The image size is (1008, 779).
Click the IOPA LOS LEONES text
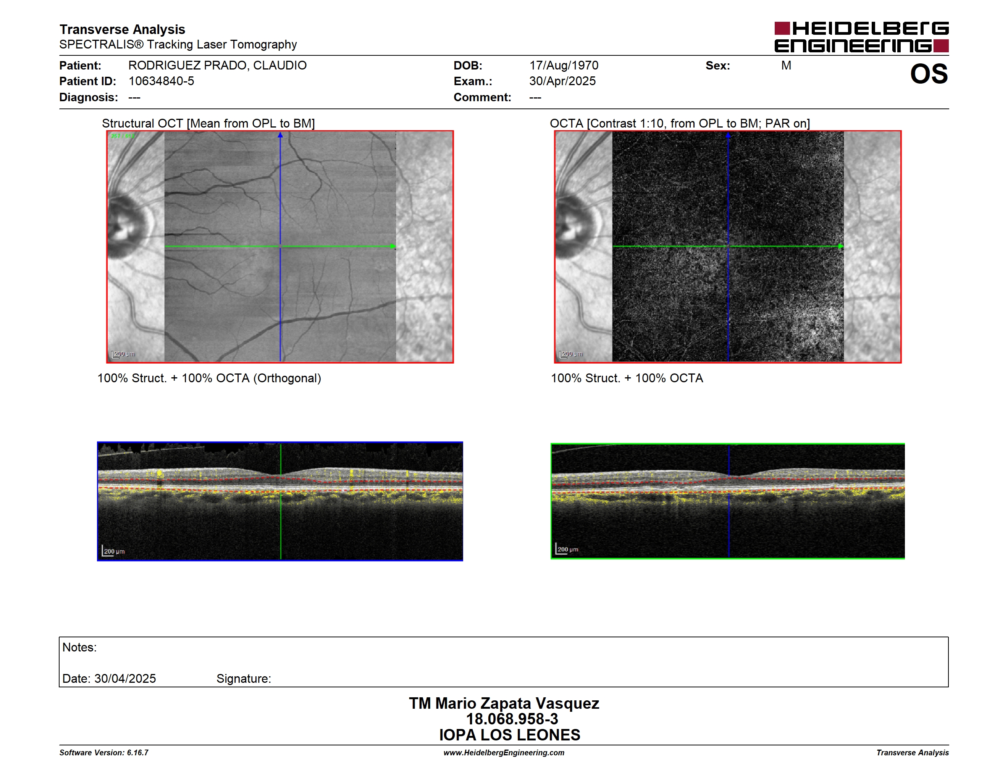tap(510, 735)
